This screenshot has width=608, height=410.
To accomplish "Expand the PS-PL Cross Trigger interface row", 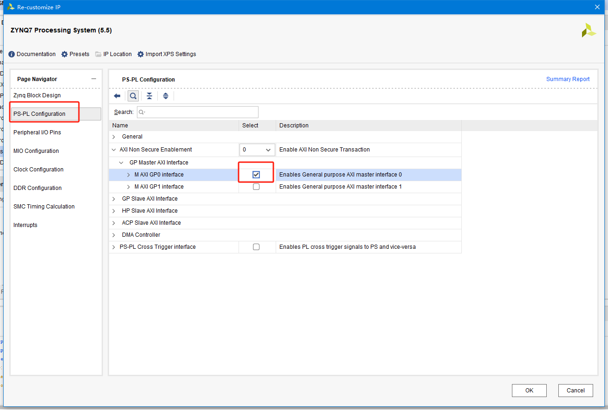I will coord(114,247).
